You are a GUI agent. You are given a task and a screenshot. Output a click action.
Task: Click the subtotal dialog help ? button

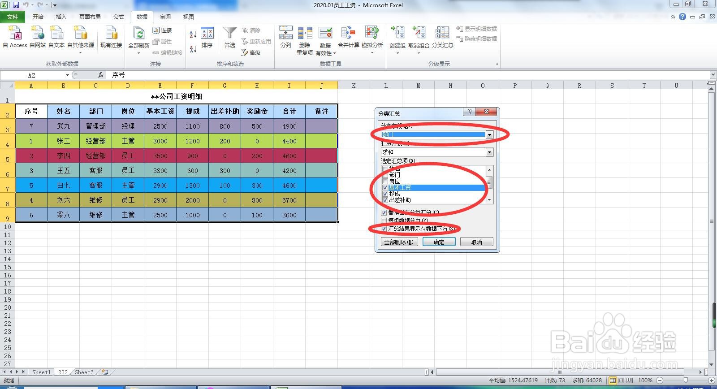tap(469, 112)
